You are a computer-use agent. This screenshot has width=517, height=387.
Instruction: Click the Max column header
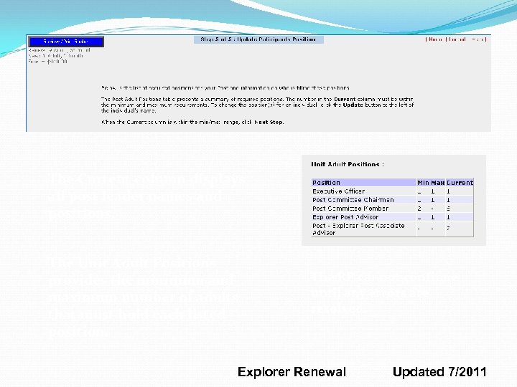[437, 183]
